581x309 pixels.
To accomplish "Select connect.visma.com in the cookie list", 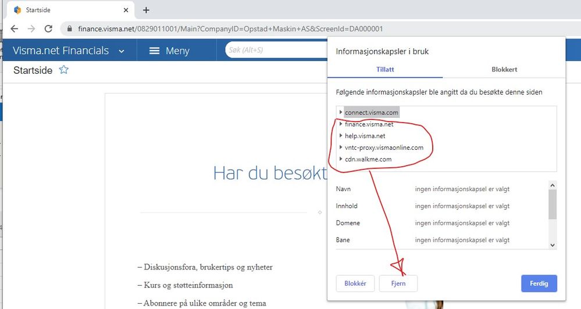I will pyautogui.click(x=371, y=113).
